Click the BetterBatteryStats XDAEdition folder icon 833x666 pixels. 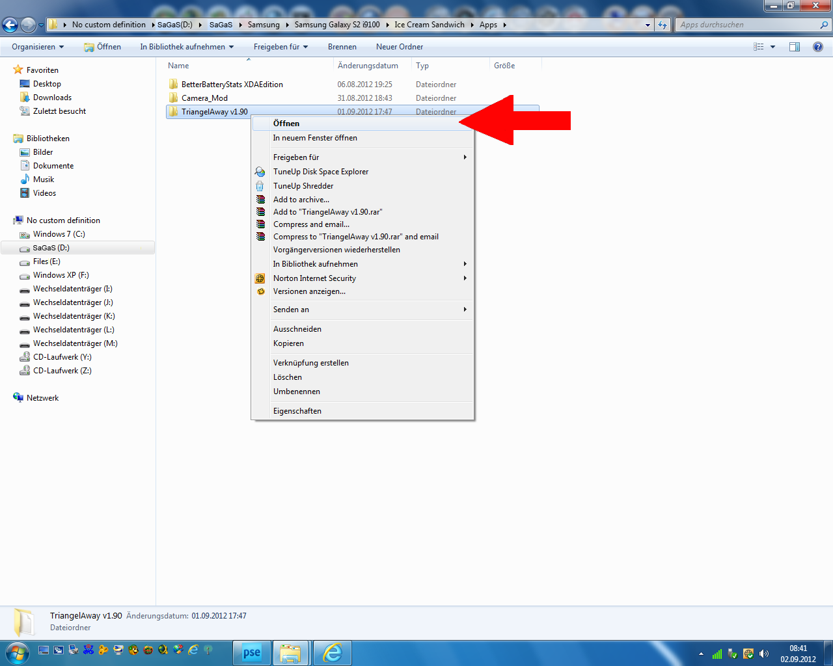(173, 84)
